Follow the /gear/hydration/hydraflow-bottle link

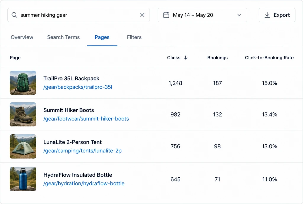click(84, 183)
